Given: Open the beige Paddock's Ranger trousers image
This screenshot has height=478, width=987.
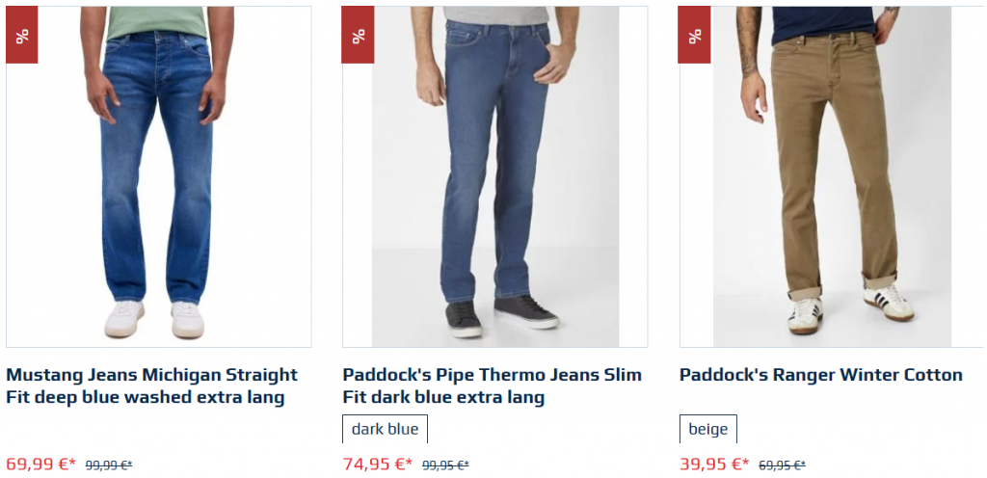Looking at the screenshot, I should [x=832, y=176].
